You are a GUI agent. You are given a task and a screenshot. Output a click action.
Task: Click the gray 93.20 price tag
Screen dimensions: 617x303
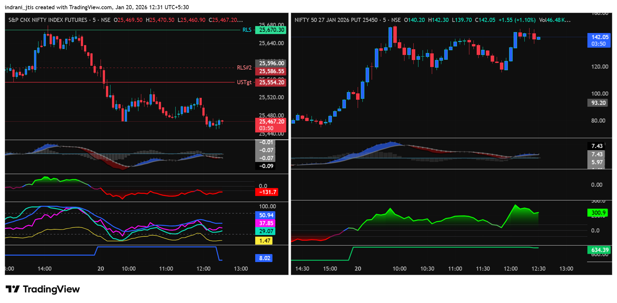[x=598, y=103]
